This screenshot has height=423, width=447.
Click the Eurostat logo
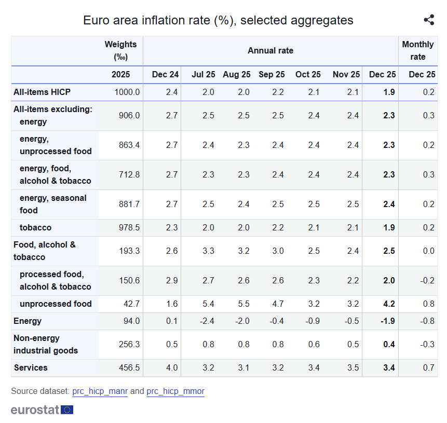[x=42, y=410]
